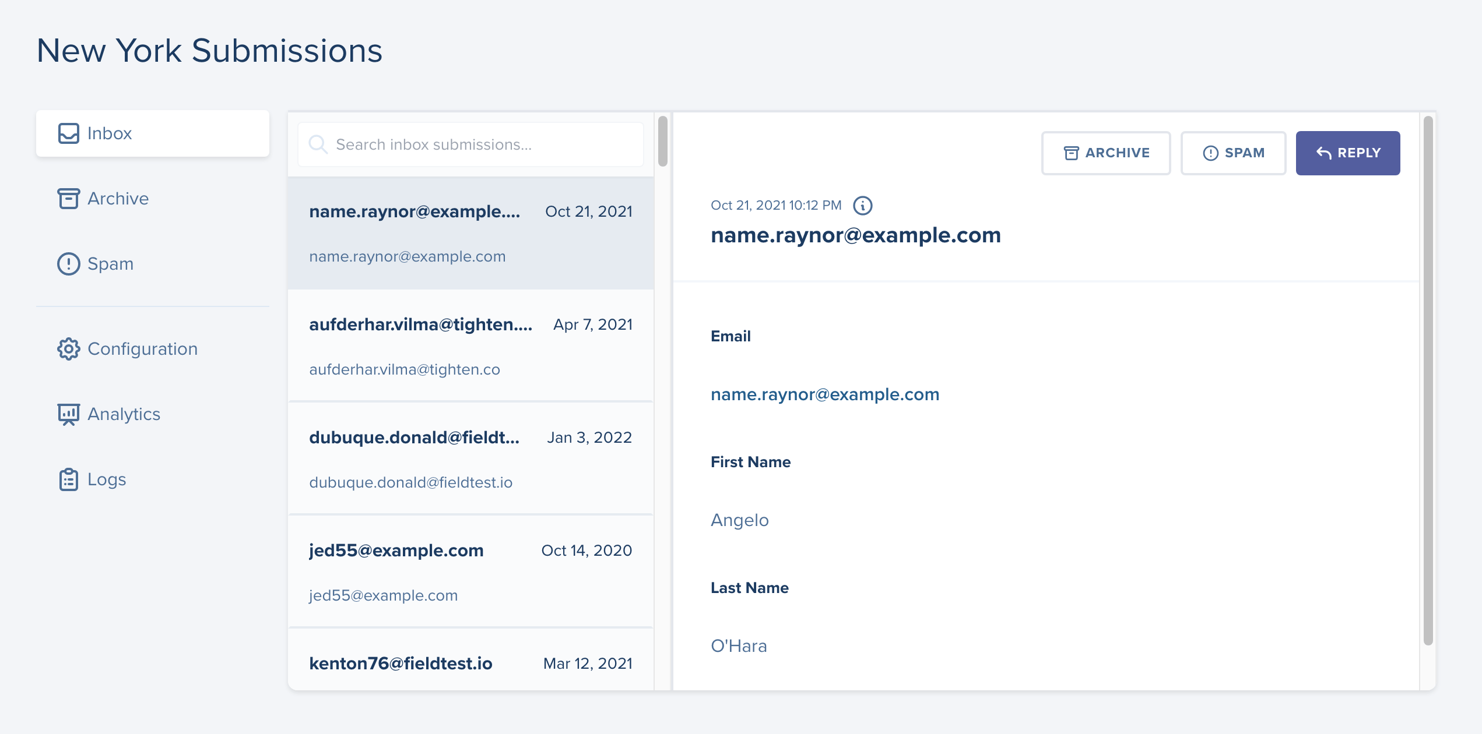
Task: Open dubuque.donald@fieldtest.io submission
Action: point(470,458)
